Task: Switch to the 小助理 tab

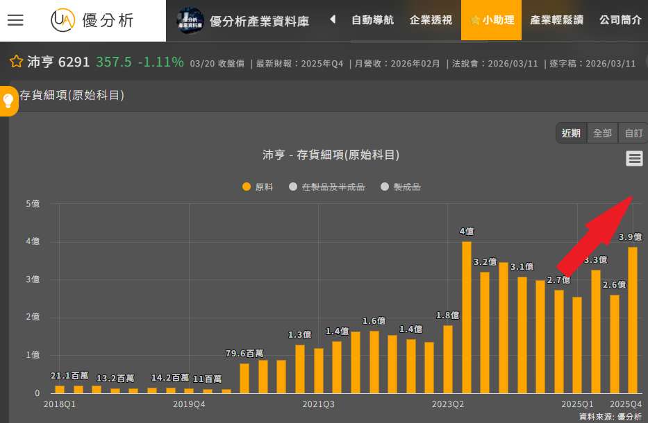Action: [492, 20]
